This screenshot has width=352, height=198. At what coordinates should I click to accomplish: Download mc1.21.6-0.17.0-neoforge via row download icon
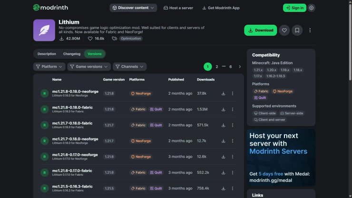223,157
